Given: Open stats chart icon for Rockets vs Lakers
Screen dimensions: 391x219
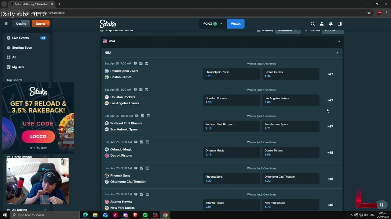Looking at the screenshot, I should click(x=141, y=90).
